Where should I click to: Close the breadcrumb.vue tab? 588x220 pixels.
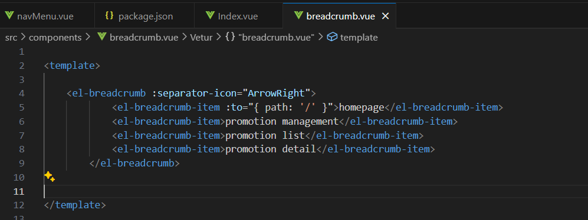(385, 16)
